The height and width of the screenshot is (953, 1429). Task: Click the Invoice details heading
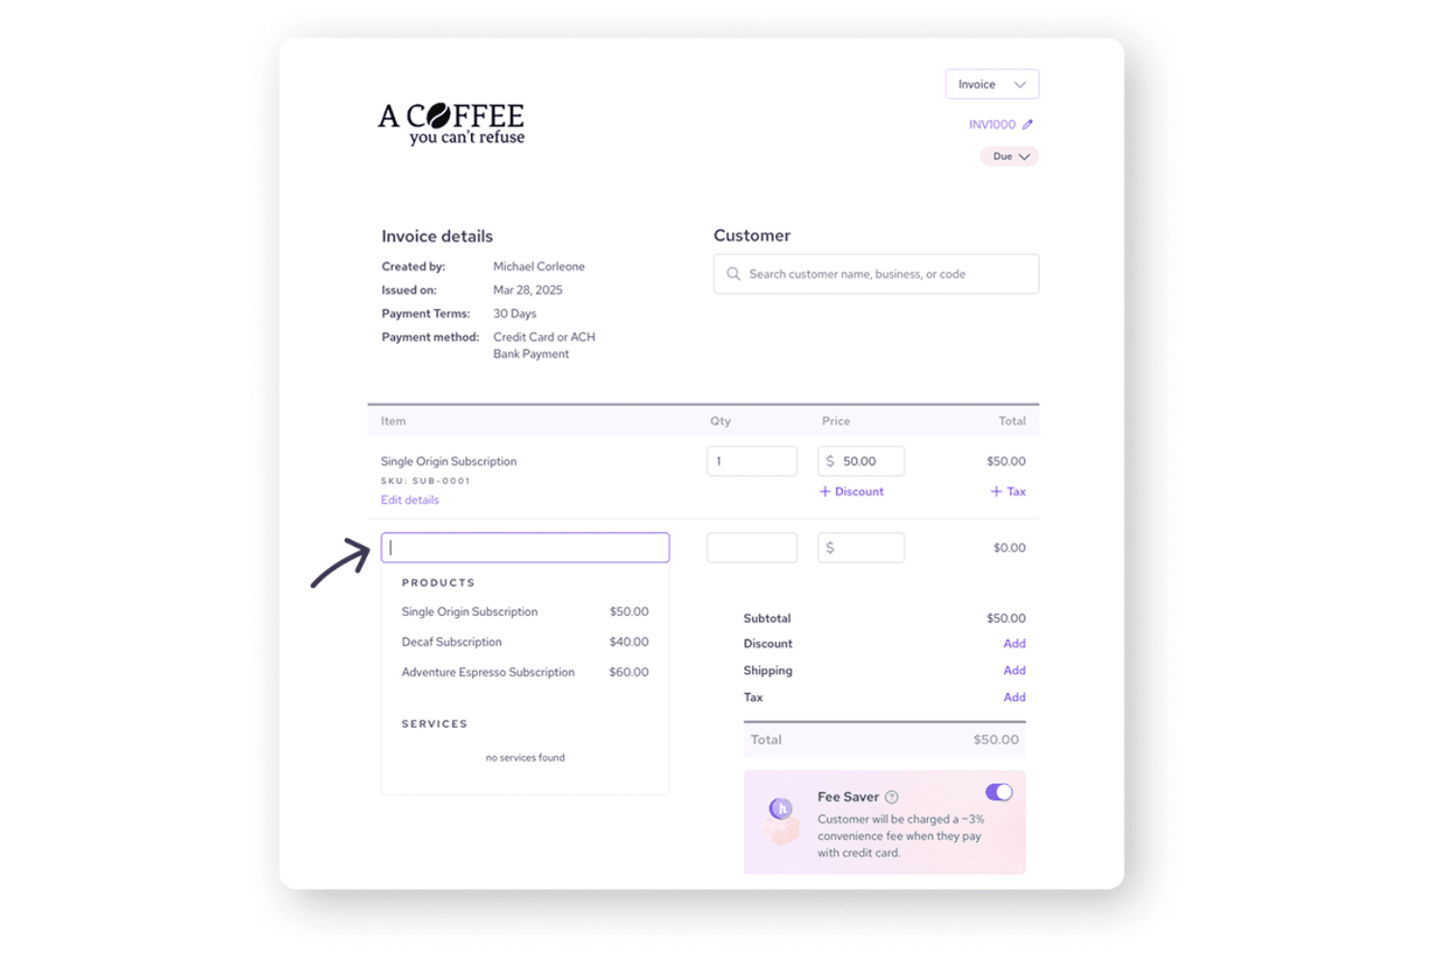pyautogui.click(x=437, y=237)
